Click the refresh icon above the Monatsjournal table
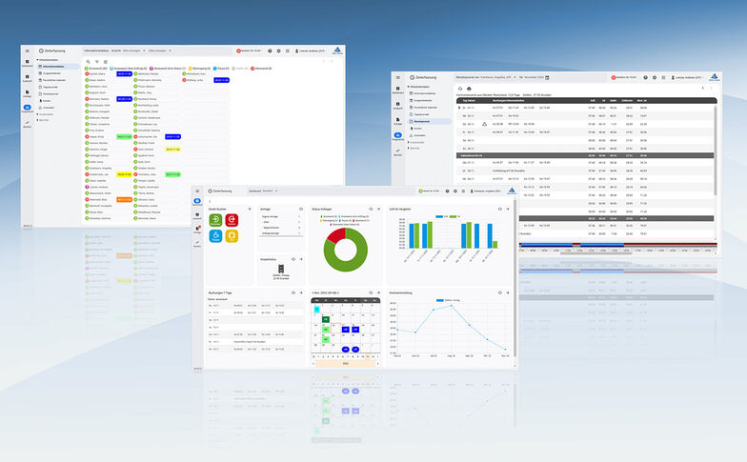 point(460,88)
